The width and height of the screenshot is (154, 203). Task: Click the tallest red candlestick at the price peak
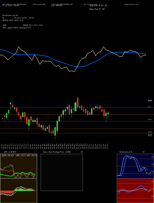[x=78, y=102]
